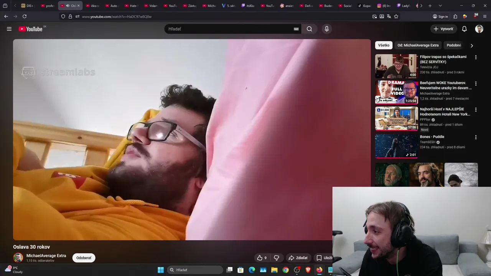491x276 pixels.
Task: Select the Všetko filter chip
Action: (x=384, y=45)
